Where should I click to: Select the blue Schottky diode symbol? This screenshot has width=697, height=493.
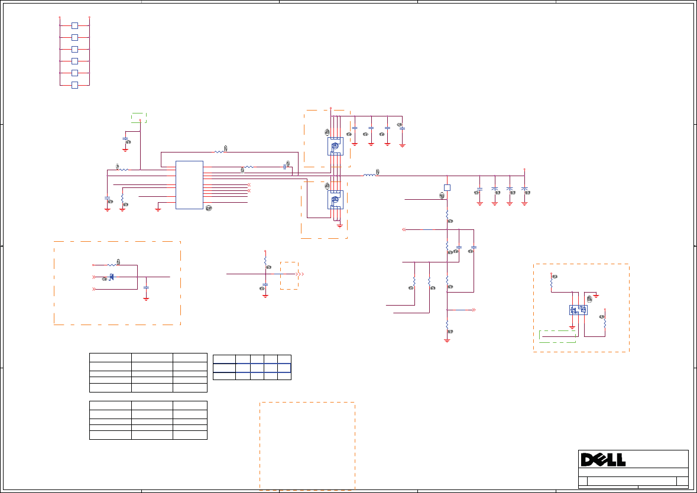tap(111, 277)
